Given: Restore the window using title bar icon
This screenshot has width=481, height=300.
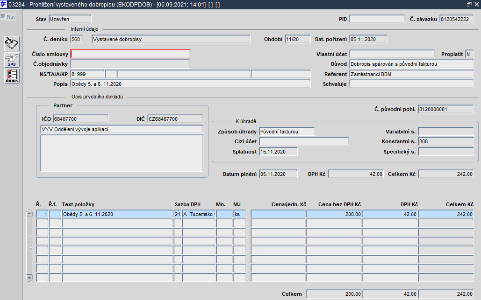Looking at the screenshot, I should tap(469, 4).
